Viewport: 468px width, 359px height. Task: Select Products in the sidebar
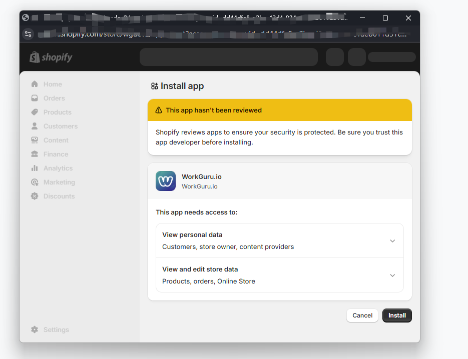click(x=58, y=112)
